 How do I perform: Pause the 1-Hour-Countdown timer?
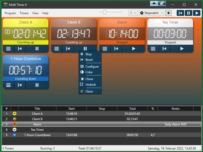coord(37,85)
